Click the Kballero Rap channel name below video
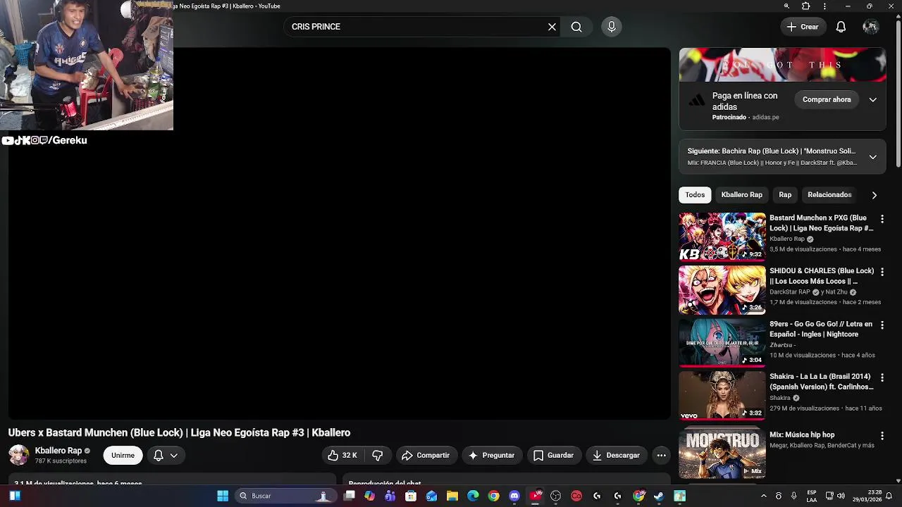 58,451
